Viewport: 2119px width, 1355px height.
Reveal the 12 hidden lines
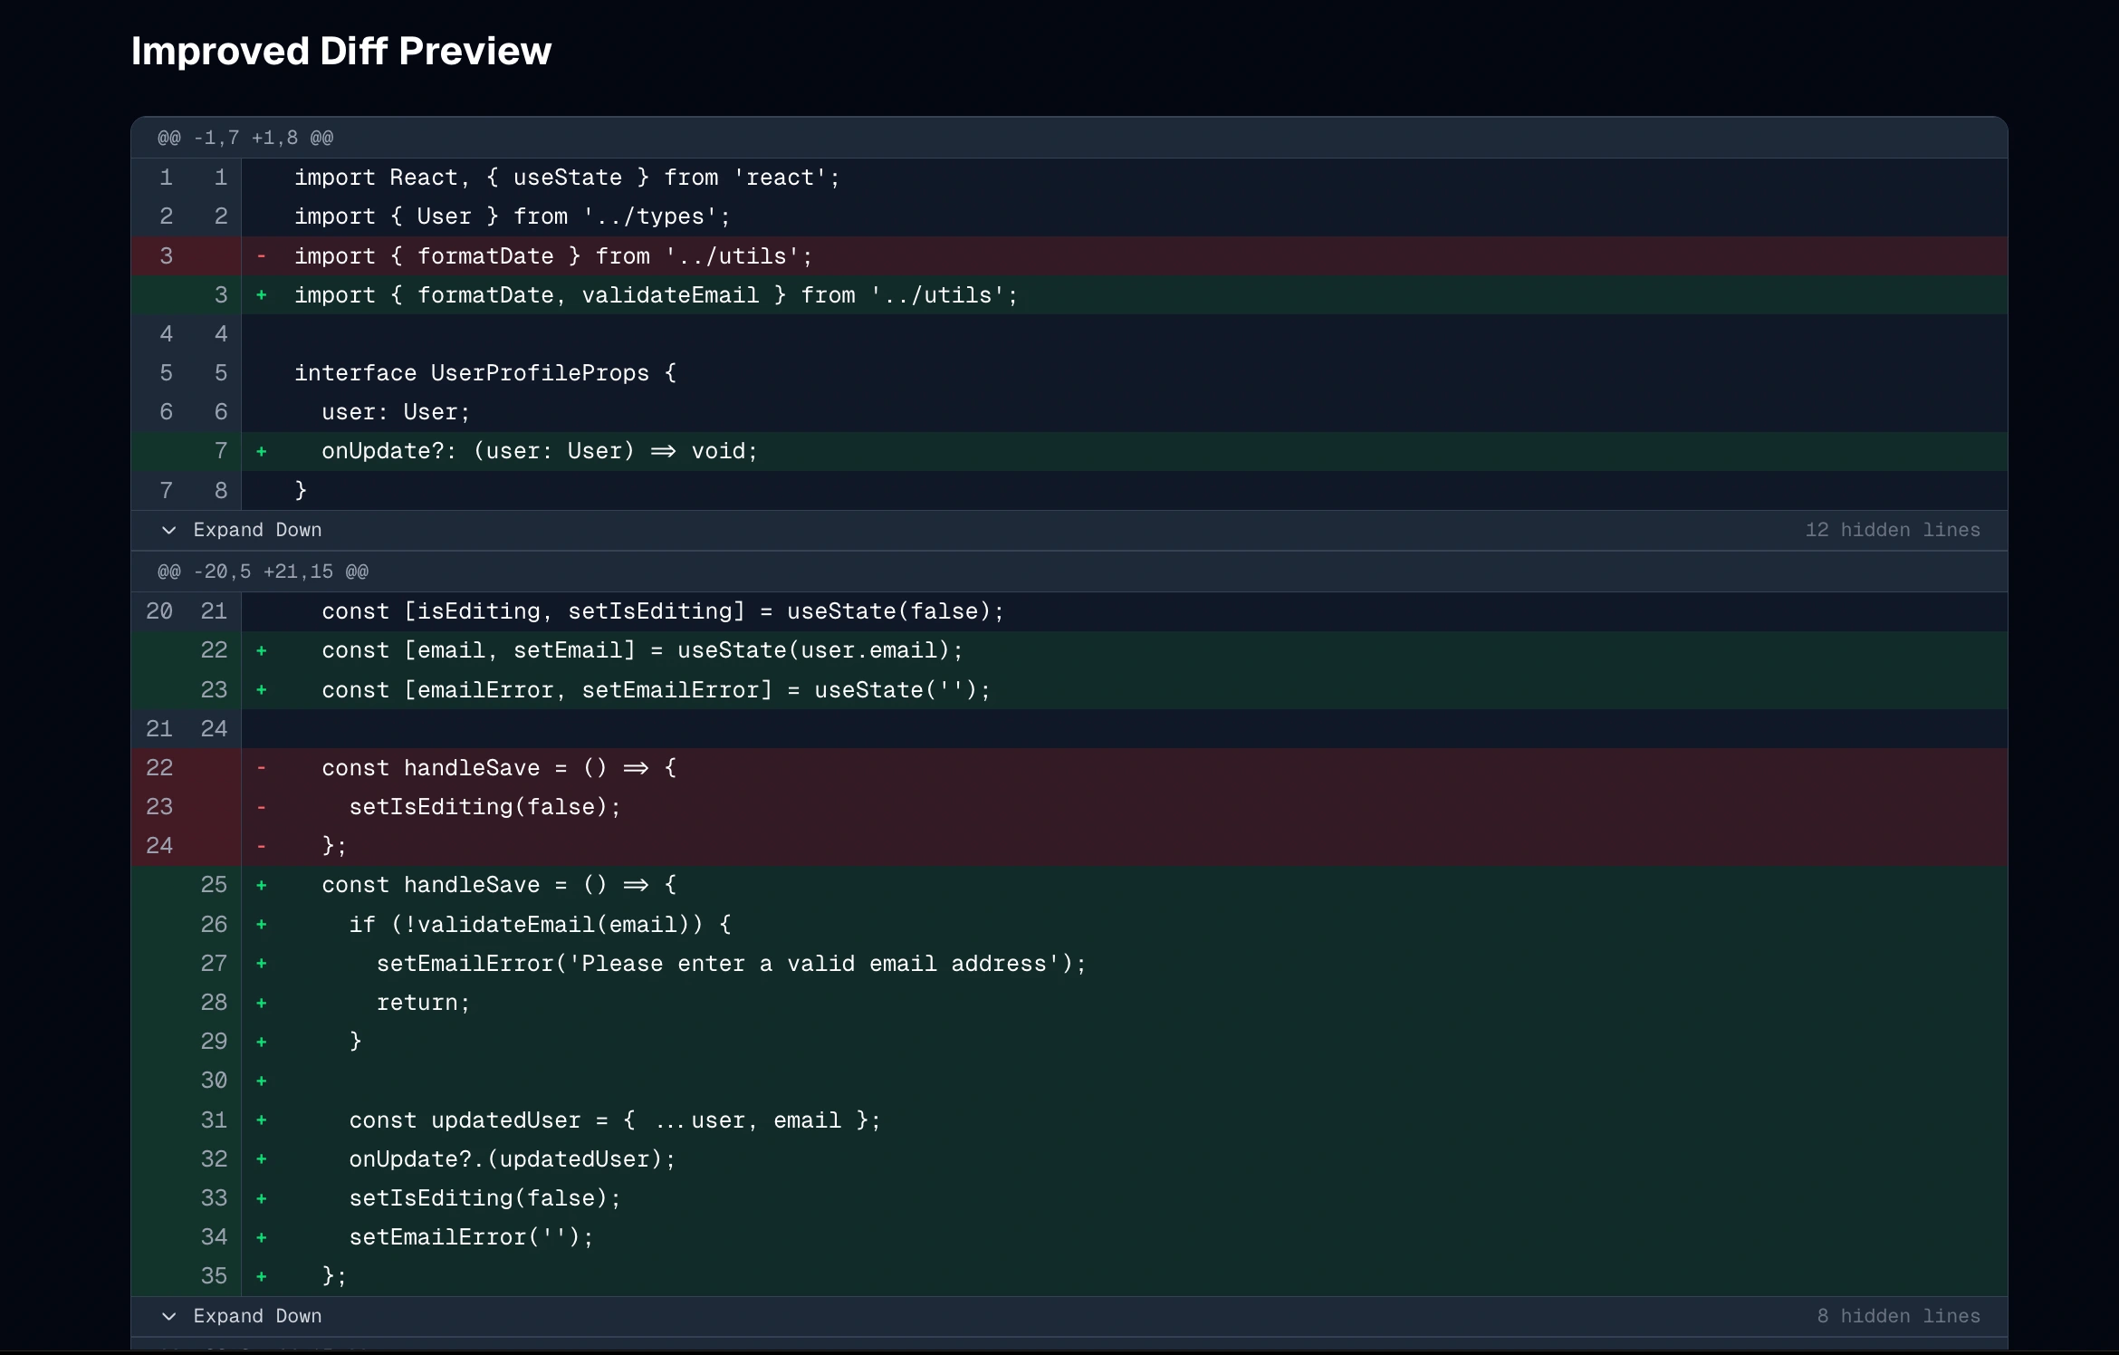point(1892,531)
